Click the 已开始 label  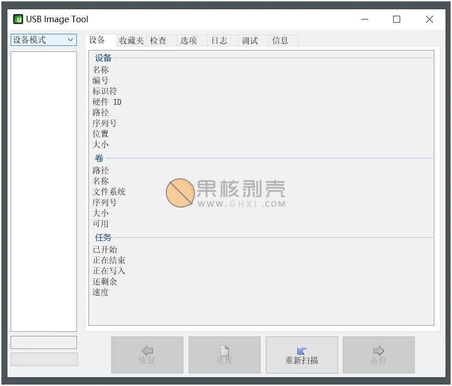click(105, 250)
